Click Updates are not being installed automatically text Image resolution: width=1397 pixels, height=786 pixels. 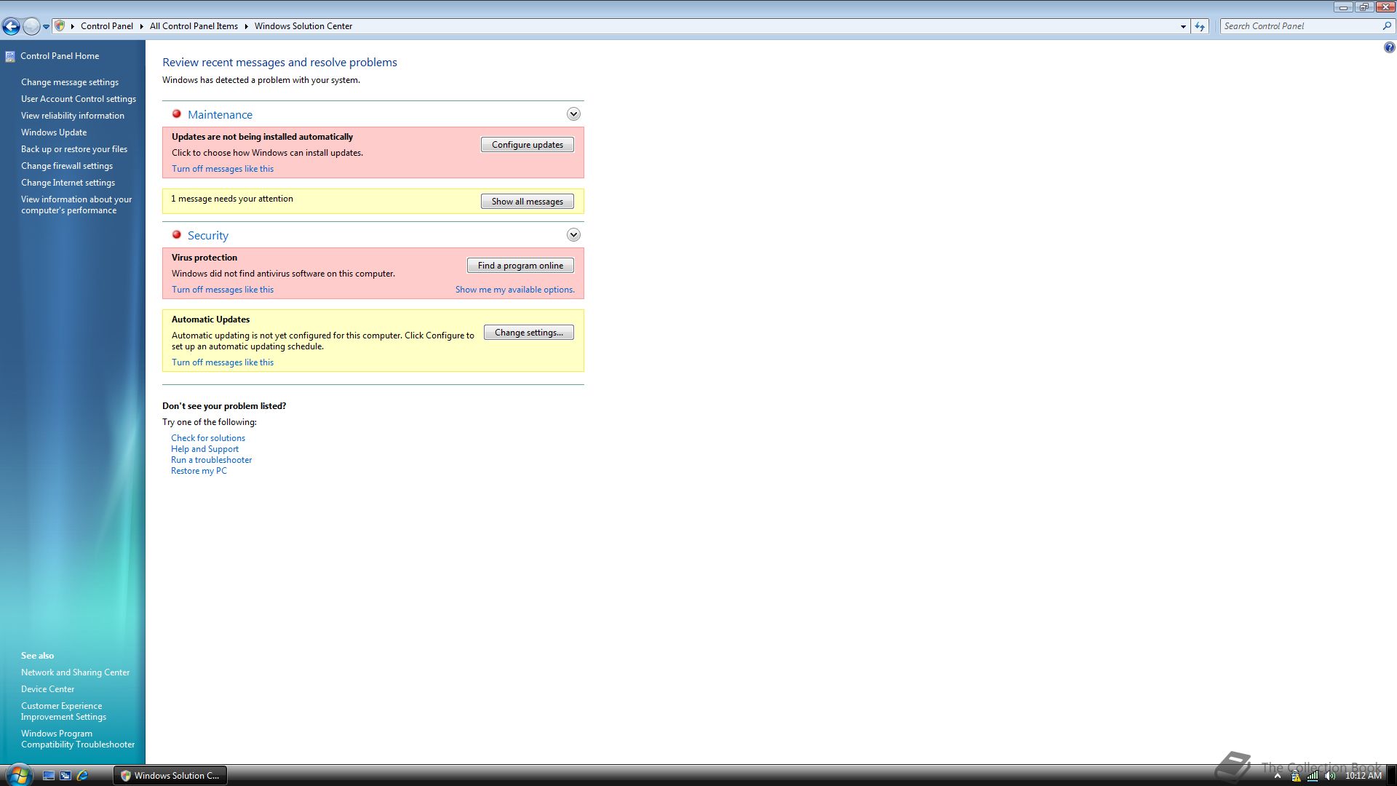262,137
